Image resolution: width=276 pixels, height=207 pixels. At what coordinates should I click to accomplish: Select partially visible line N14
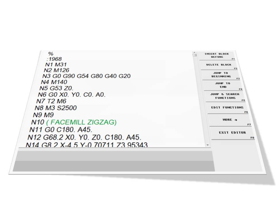click(x=87, y=145)
